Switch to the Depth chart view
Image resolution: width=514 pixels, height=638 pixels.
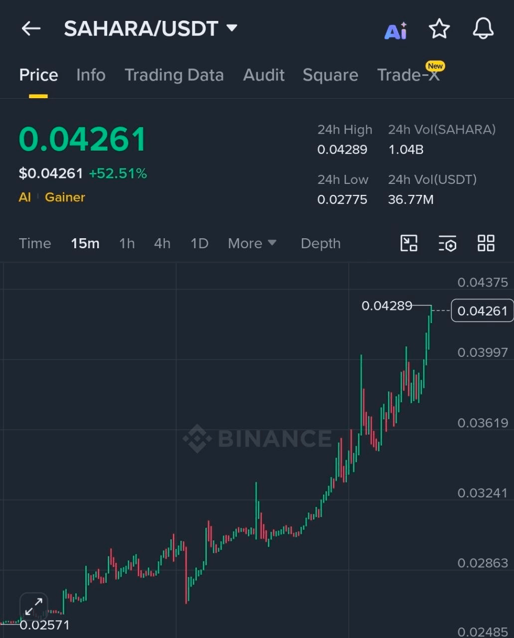coord(321,243)
